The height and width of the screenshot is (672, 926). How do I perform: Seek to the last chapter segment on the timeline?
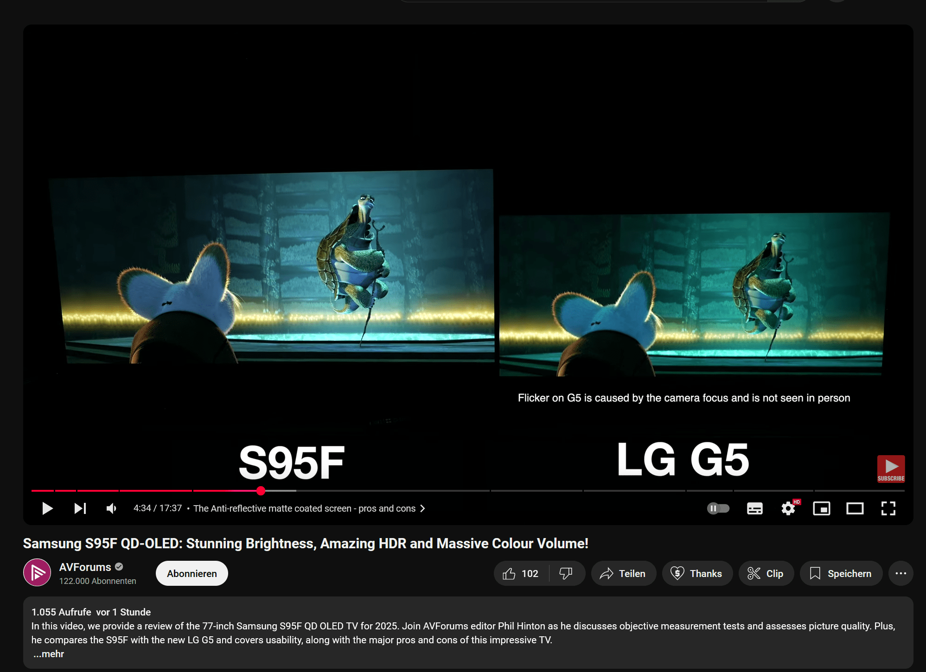coord(860,490)
